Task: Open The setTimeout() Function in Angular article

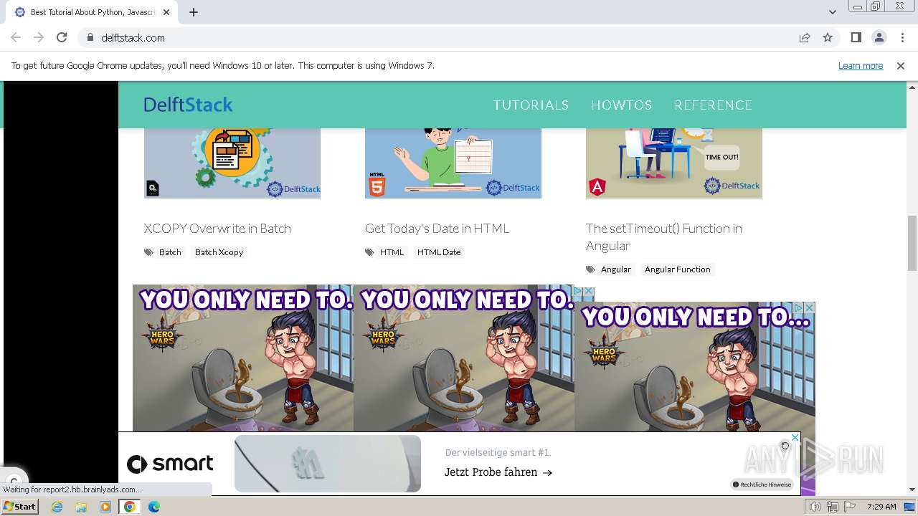Action: click(664, 236)
